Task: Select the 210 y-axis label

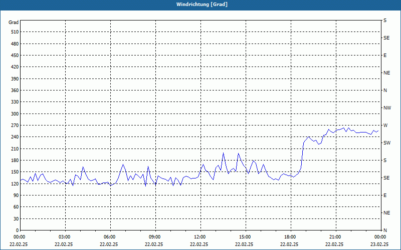Action: (15, 148)
